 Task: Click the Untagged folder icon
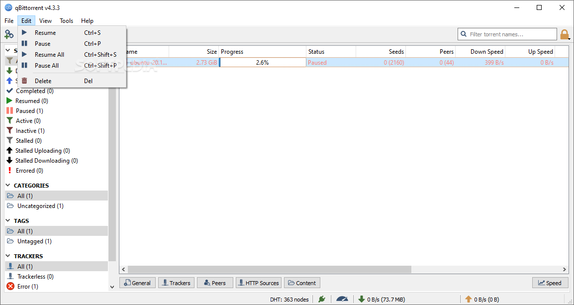pyautogui.click(x=10, y=241)
